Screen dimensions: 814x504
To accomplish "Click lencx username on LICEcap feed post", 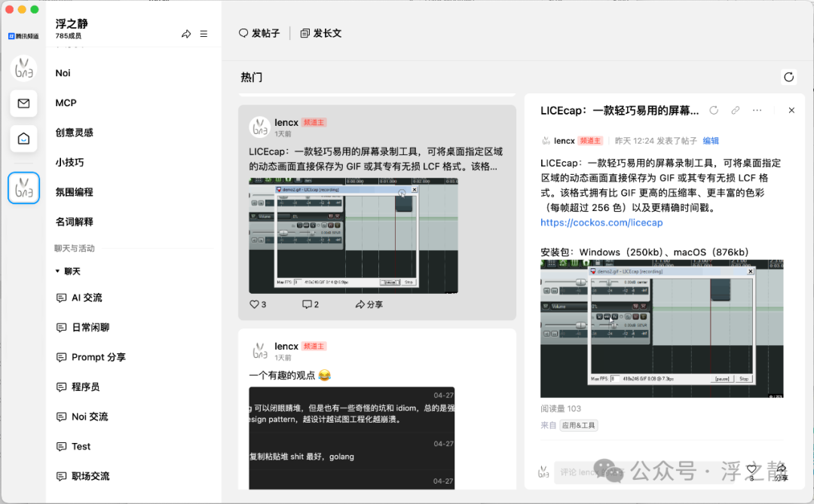I will (x=286, y=123).
